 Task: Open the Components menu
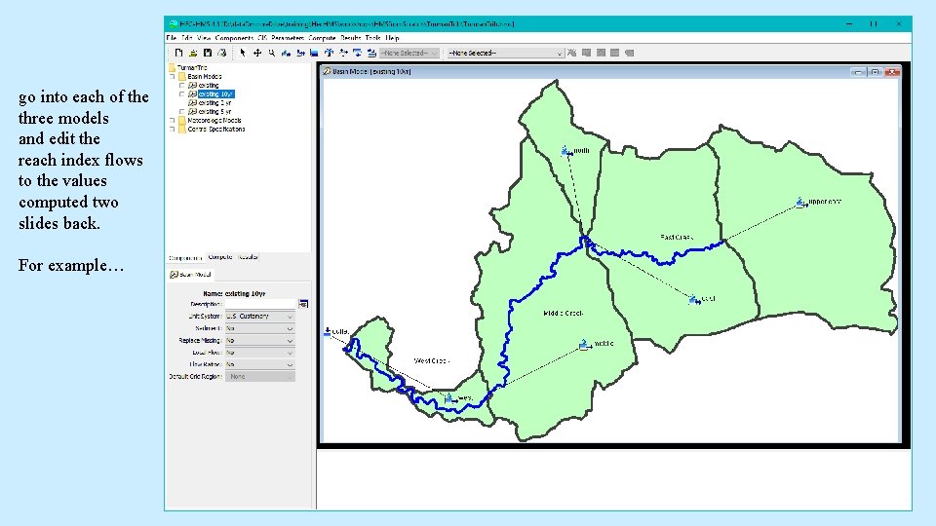[234, 38]
